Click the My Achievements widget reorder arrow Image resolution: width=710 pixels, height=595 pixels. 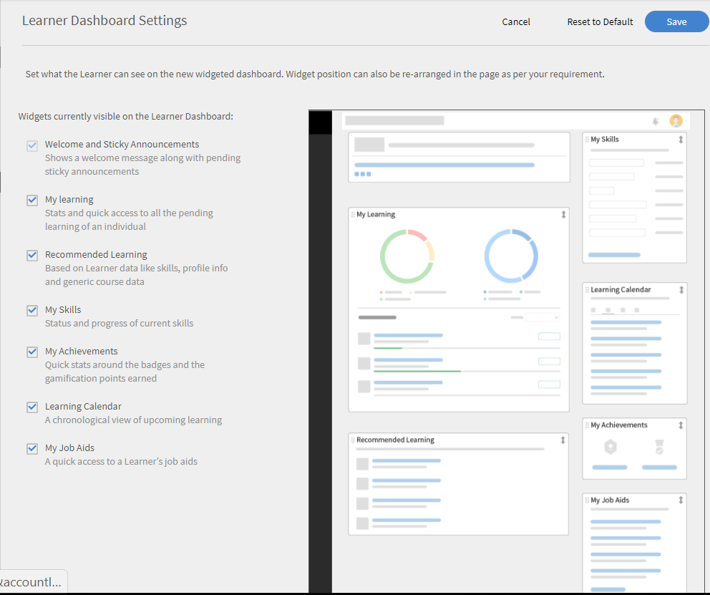tap(681, 425)
